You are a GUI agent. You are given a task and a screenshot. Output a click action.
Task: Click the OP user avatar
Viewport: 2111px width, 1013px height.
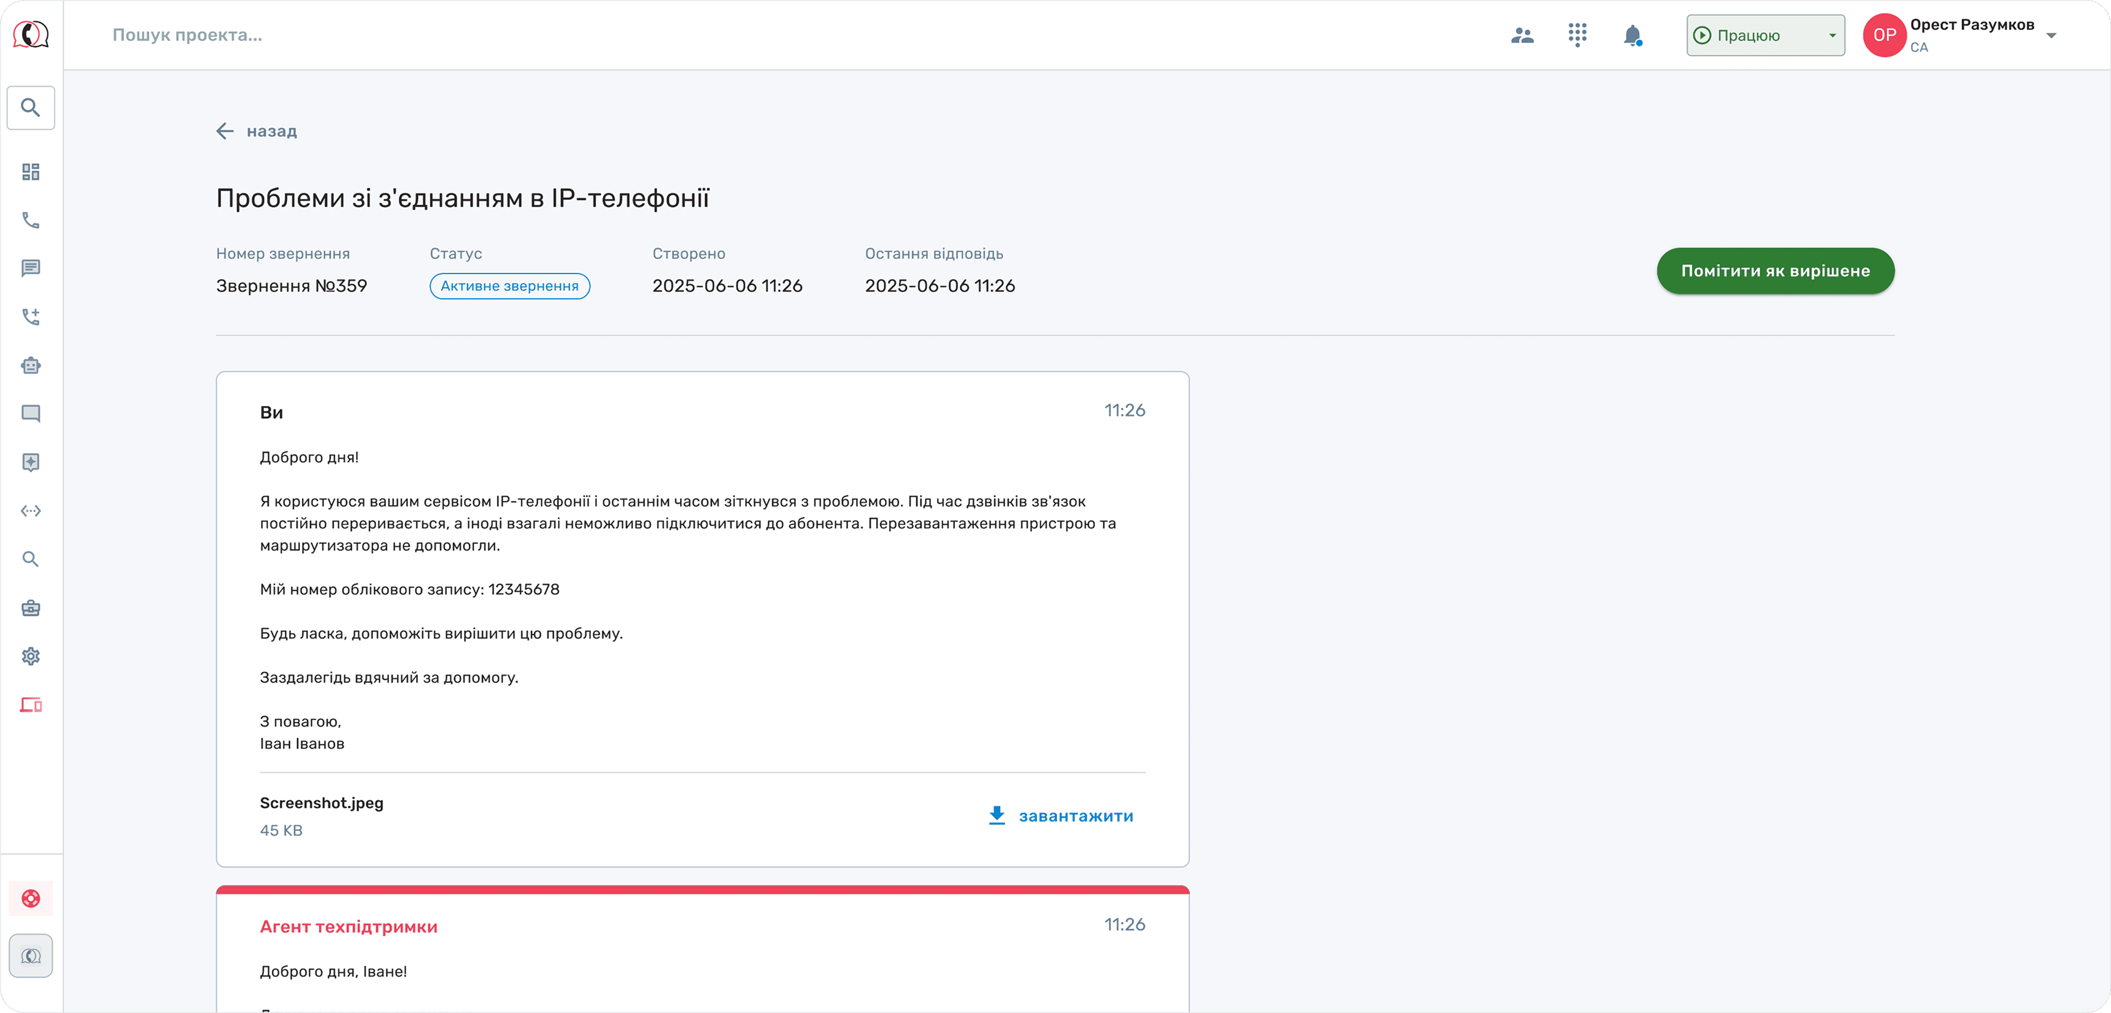pyautogui.click(x=1884, y=35)
